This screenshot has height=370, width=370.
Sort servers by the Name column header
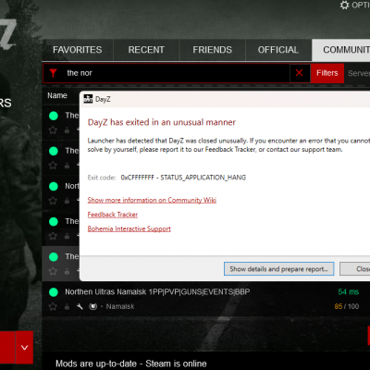coord(57,95)
